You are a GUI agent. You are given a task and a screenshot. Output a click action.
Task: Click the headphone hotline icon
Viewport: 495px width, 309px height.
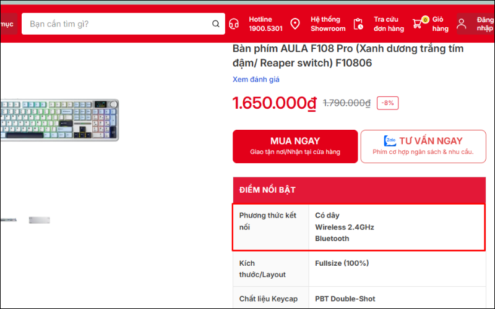point(234,23)
